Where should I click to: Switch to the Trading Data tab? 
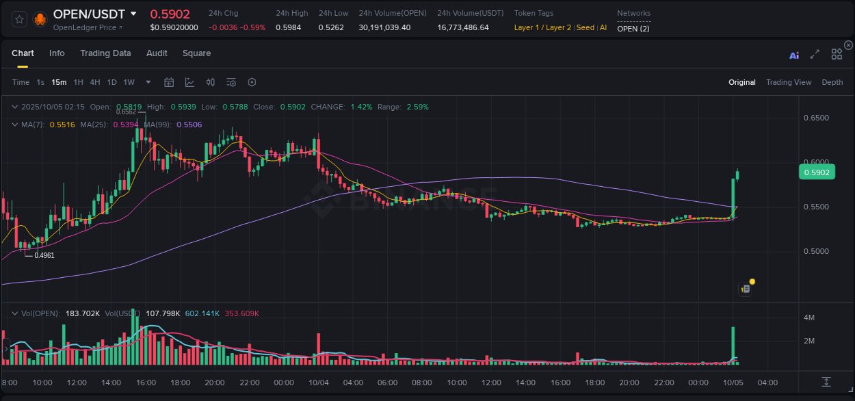[105, 53]
